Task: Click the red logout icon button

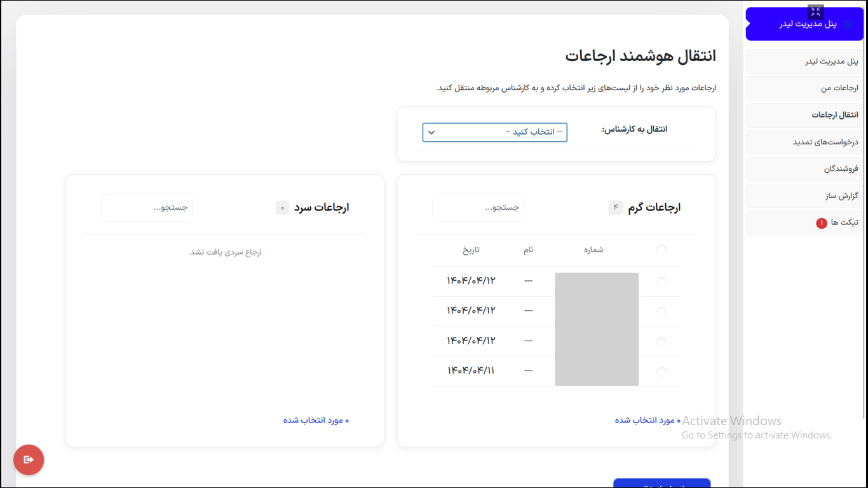Action: point(29,459)
